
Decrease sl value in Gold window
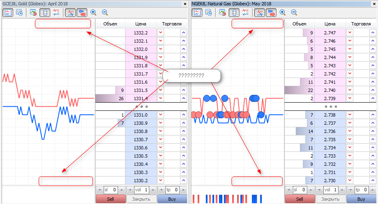point(100,190)
